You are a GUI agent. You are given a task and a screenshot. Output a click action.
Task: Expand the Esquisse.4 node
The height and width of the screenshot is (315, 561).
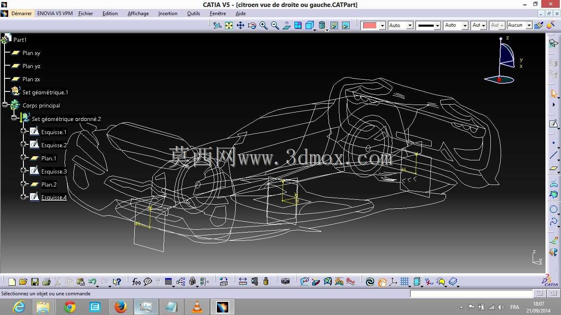(24, 197)
